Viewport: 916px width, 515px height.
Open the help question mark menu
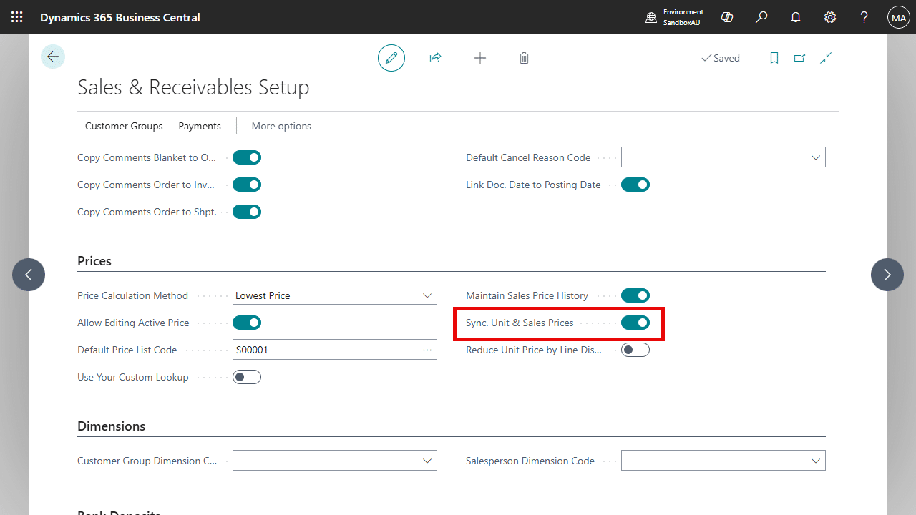[x=864, y=17]
